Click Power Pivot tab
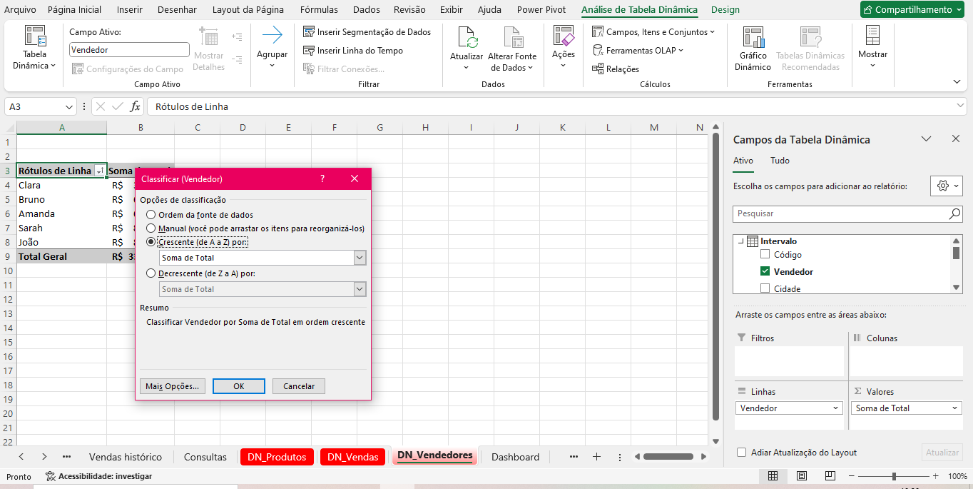The height and width of the screenshot is (489, 973). [541, 9]
